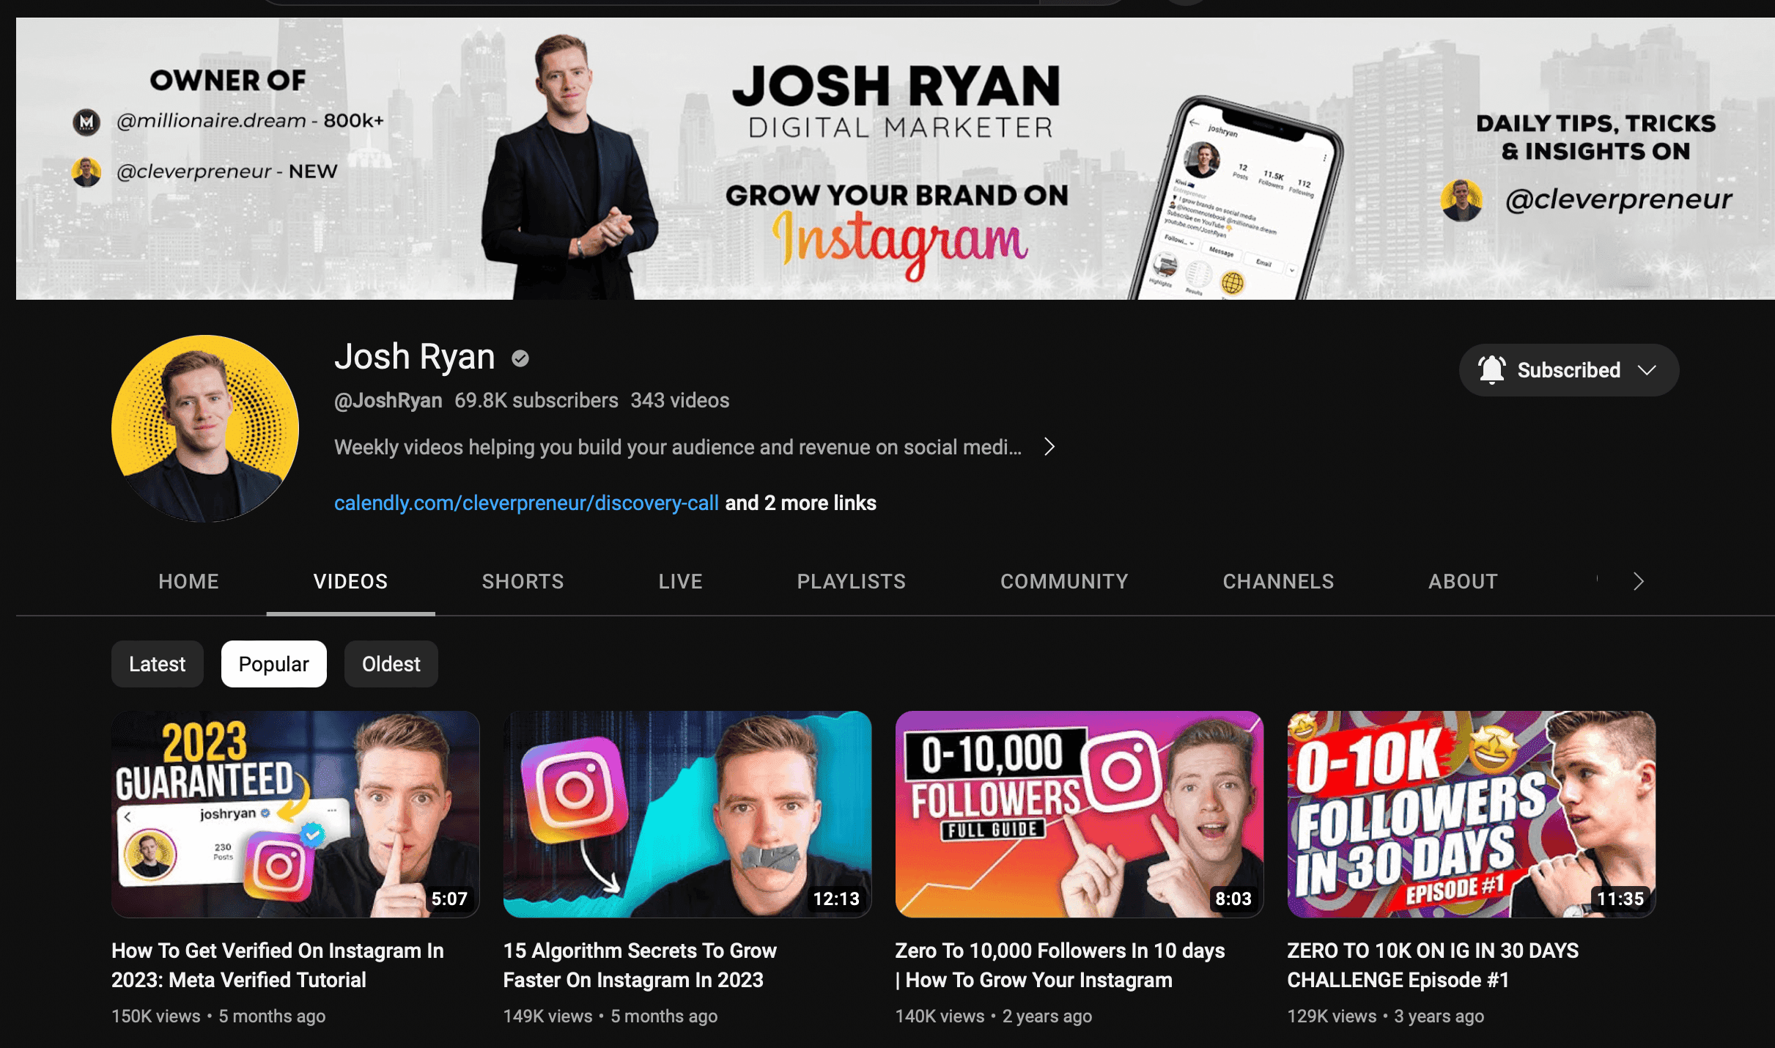This screenshot has height=1048, width=1775.
Task: Click the '150K views • 5 months ago' text
Action: (218, 1016)
